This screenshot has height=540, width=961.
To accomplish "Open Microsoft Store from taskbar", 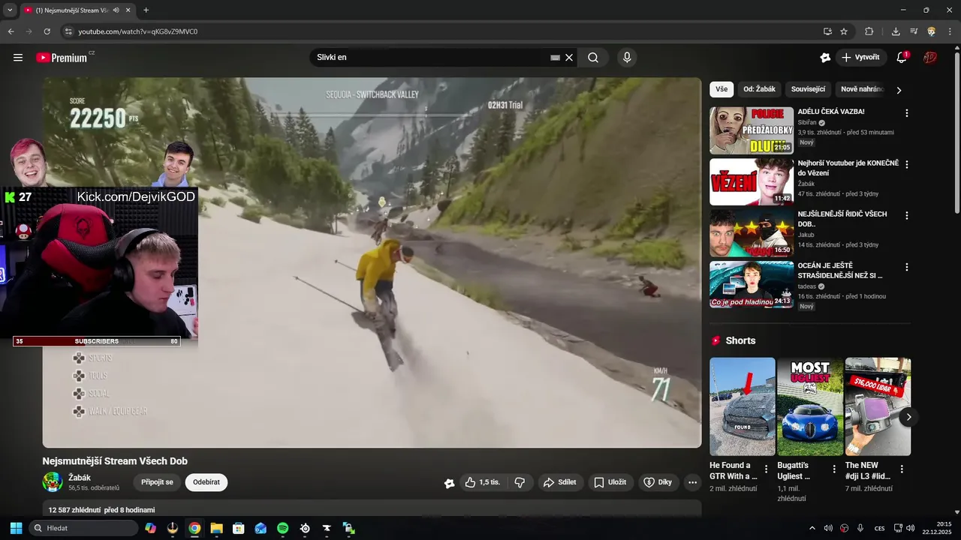I will point(239,528).
